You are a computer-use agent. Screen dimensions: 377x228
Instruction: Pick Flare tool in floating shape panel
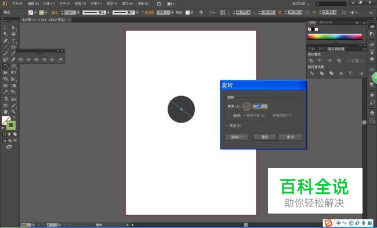coord(60,60)
